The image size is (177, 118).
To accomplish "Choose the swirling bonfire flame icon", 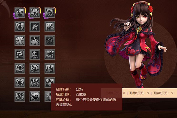I will 35,41.
